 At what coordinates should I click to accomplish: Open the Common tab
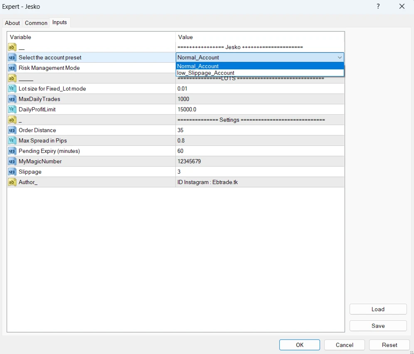pos(36,23)
